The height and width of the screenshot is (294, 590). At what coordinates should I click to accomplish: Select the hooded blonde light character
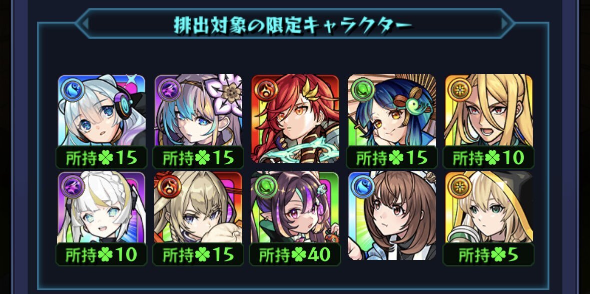coord(488,207)
